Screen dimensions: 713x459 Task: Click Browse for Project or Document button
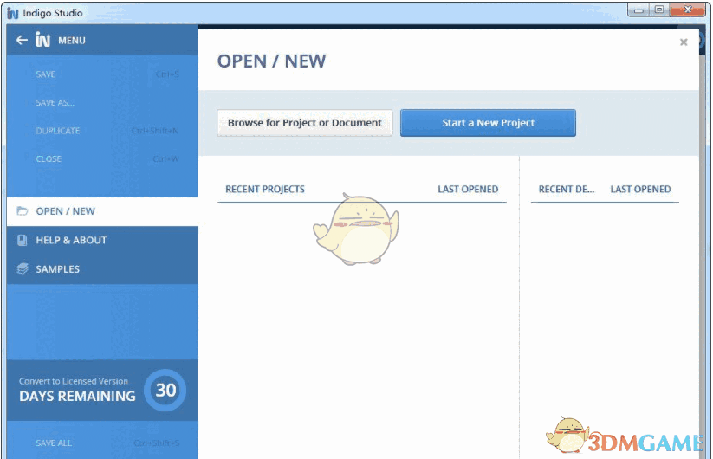pos(305,123)
